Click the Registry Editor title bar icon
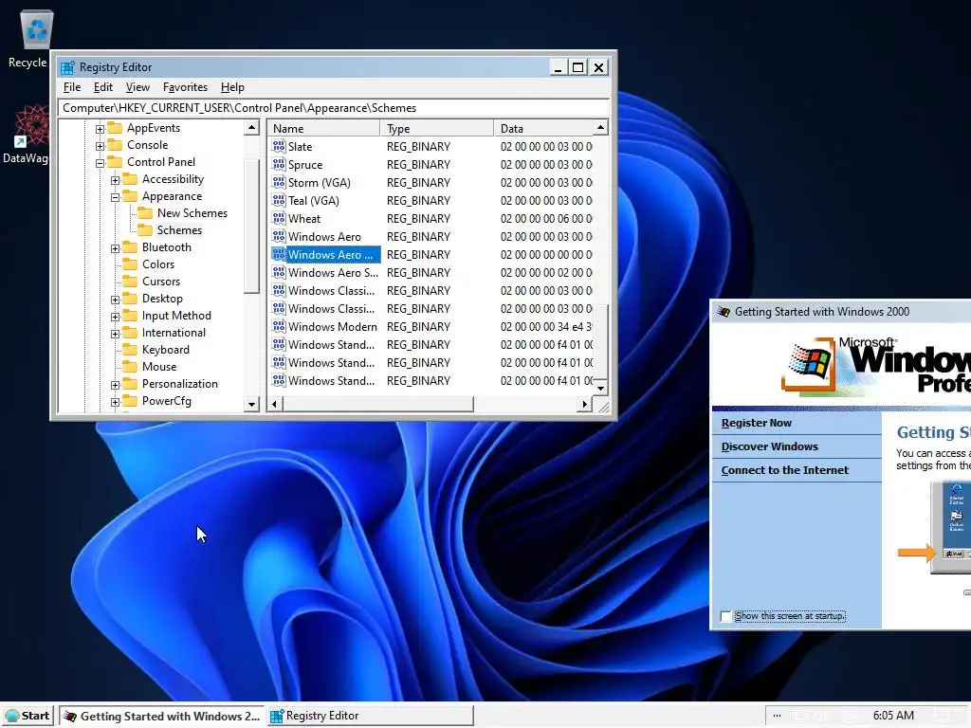 pyautogui.click(x=67, y=67)
